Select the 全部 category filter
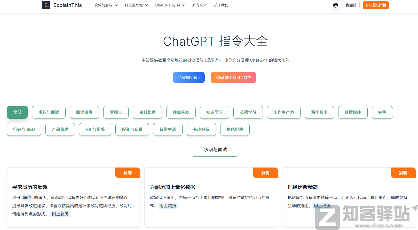This screenshot has width=418, height=230. click(17, 112)
